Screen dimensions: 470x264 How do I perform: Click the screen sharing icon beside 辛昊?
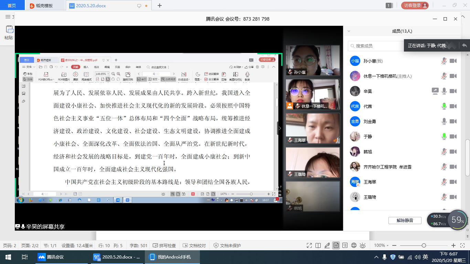[x=435, y=91]
